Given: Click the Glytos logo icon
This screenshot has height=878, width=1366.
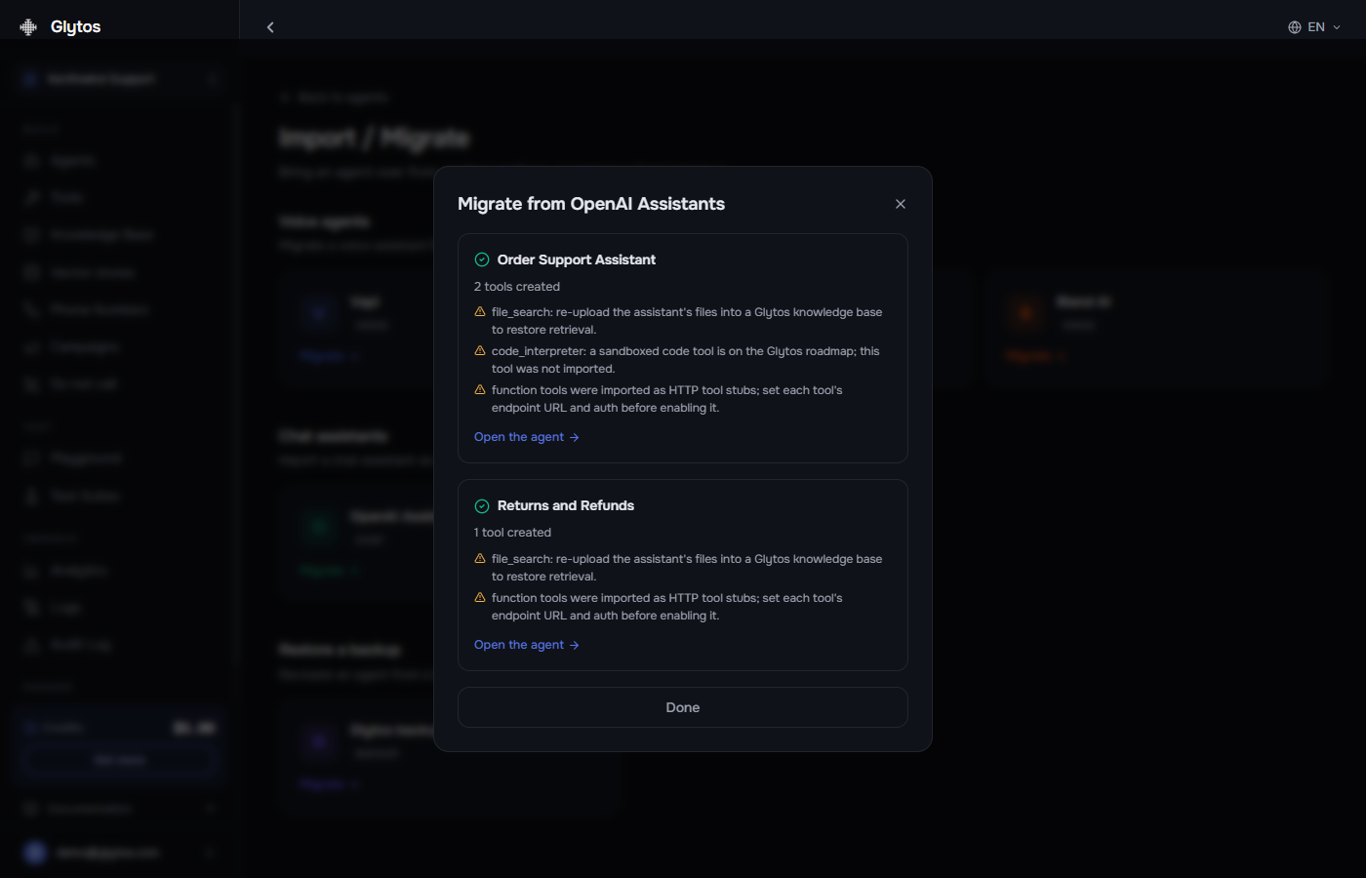Looking at the screenshot, I should 28,27.
